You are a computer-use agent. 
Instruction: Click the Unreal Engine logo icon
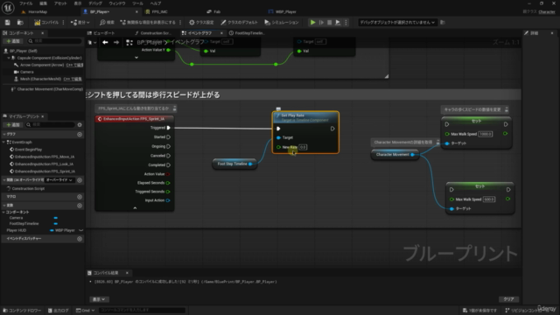[8, 8]
